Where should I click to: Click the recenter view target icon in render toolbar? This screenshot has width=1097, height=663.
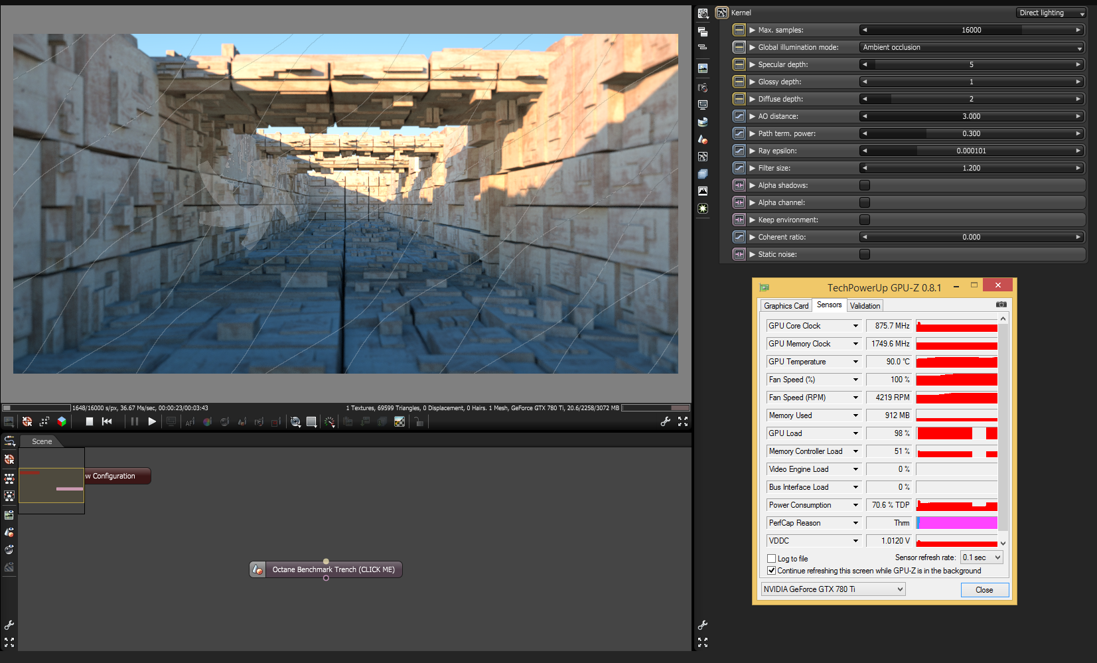(27, 421)
